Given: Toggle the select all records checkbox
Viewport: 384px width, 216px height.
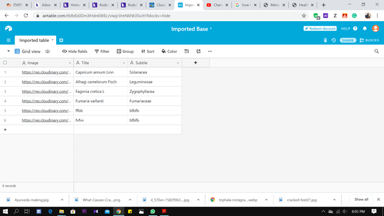Looking at the screenshot, I should point(5,62).
